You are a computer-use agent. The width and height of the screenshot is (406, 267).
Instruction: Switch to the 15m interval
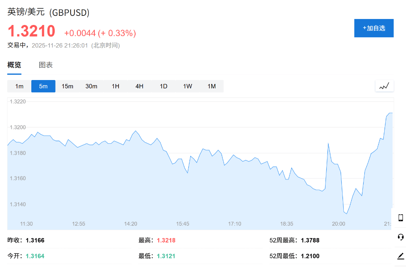[x=67, y=86]
